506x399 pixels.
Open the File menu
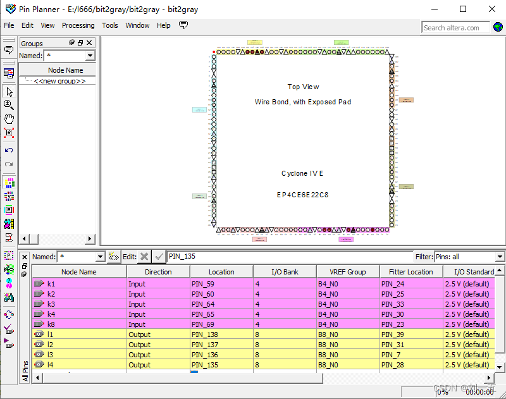[9, 25]
